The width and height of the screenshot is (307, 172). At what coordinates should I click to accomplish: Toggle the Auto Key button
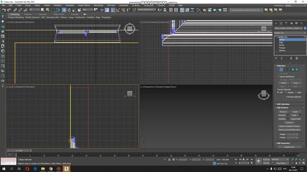(x=266, y=160)
